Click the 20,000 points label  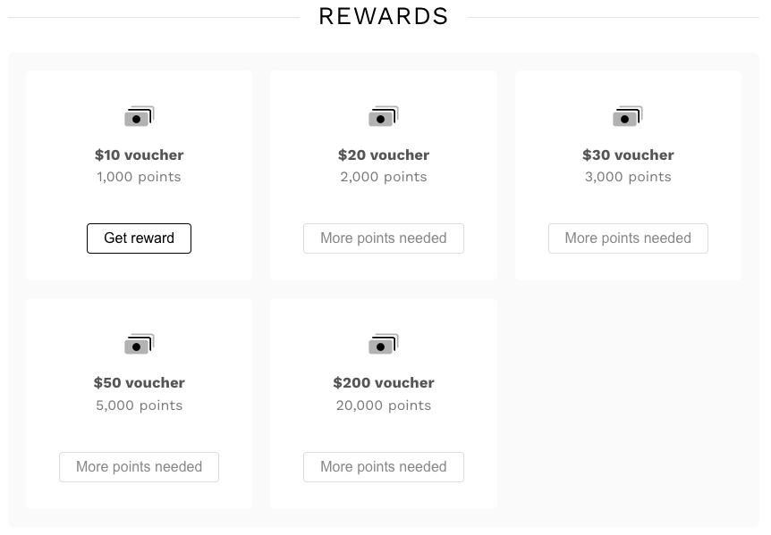(384, 405)
